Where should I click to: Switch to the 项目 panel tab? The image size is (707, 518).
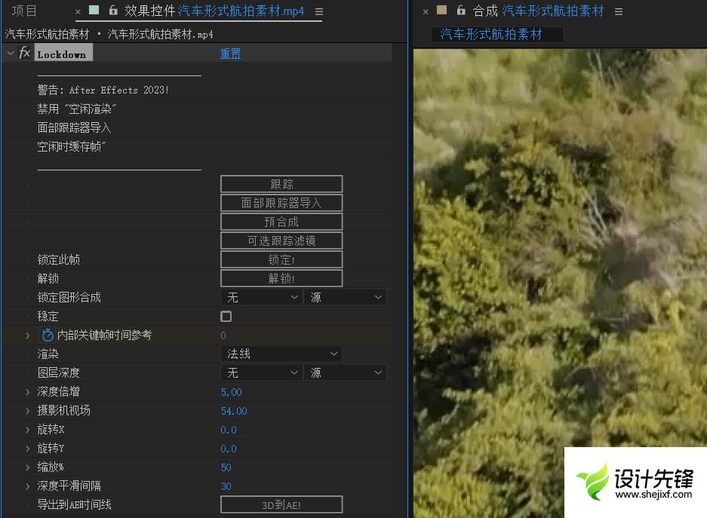tap(24, 11)
